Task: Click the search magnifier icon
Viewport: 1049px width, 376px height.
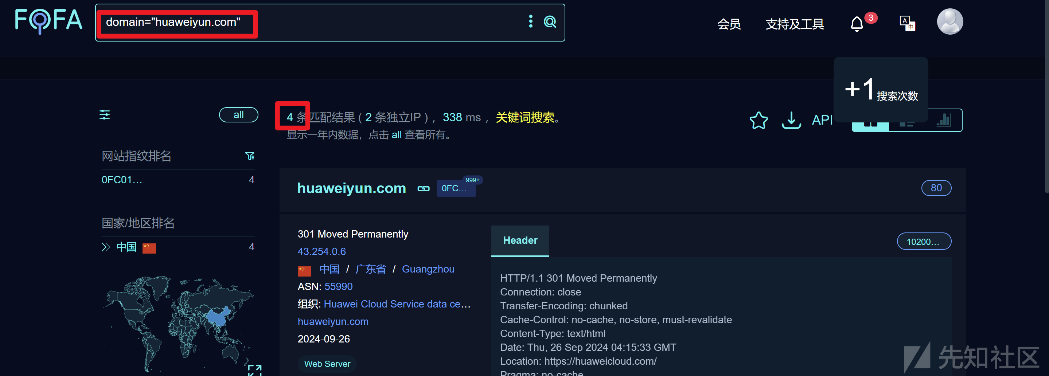Action: pos(550,22)
